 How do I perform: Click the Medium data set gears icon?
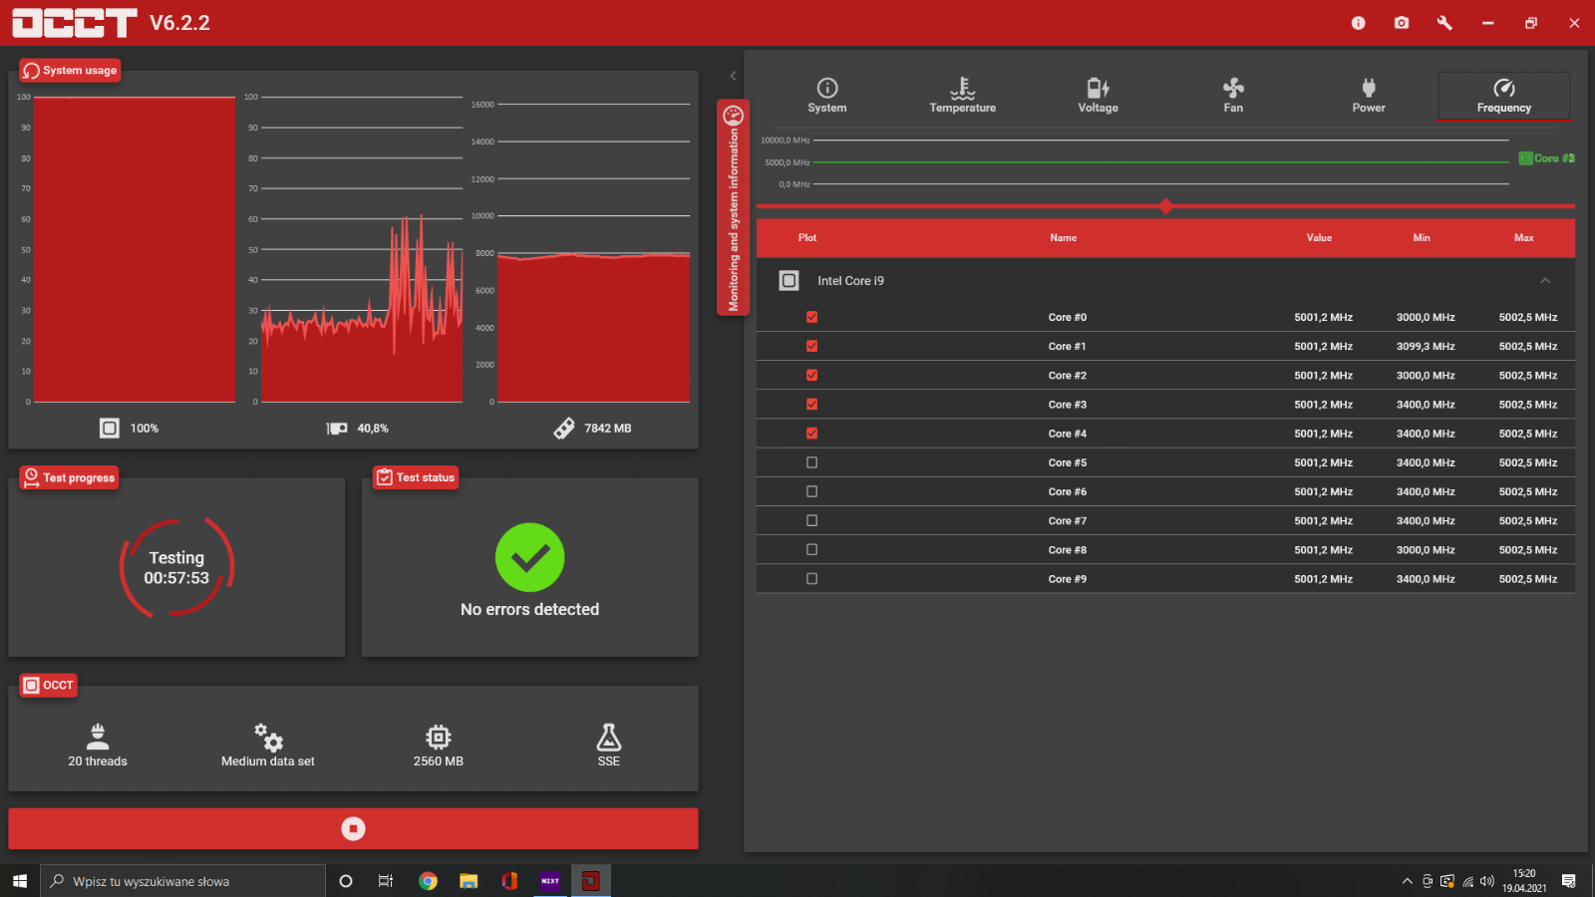[x=268, y=737]
